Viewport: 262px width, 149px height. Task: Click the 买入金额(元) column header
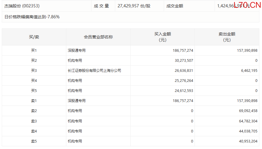tap(163, 37)
